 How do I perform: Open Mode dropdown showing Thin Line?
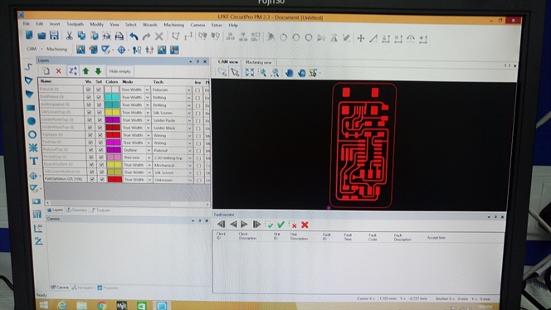149,157
